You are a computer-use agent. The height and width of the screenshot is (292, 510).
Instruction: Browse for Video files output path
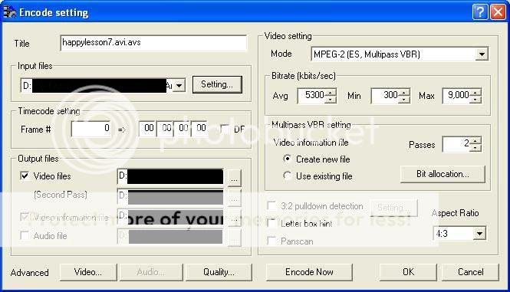(x=234, y=178)
